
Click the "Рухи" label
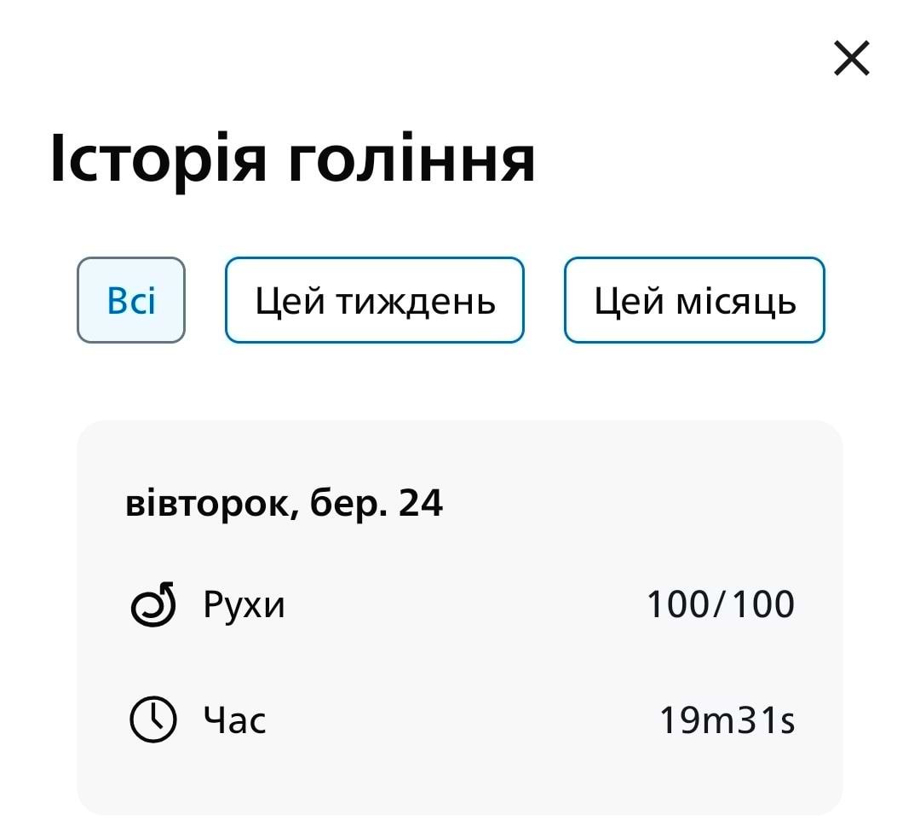(x=244, y=605)
